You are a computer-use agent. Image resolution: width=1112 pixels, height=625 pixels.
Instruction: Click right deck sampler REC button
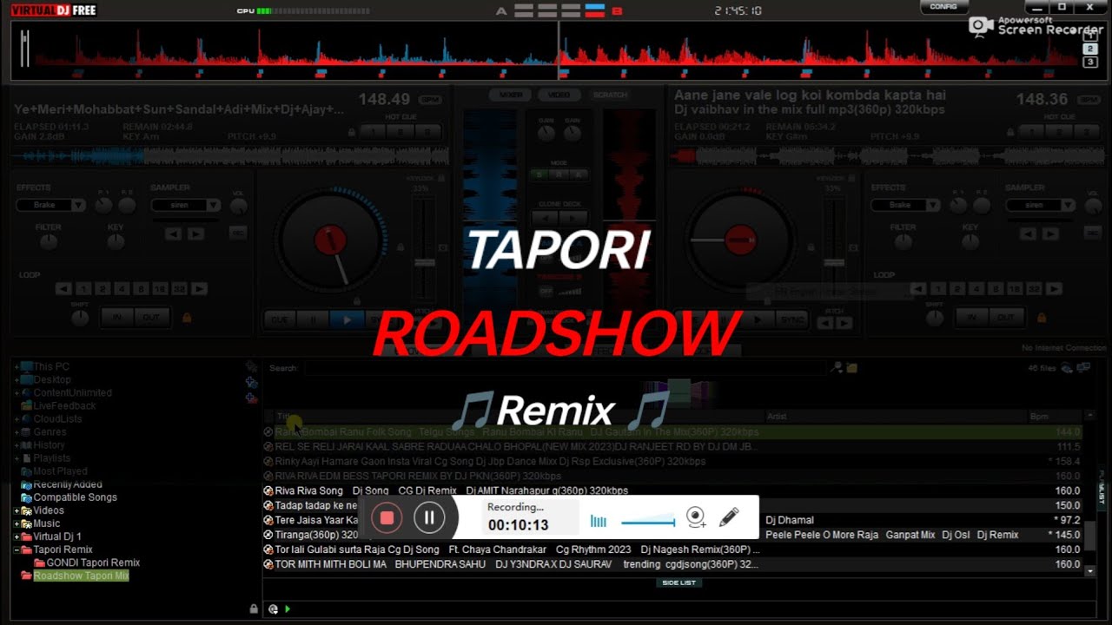click(1092, 234)
